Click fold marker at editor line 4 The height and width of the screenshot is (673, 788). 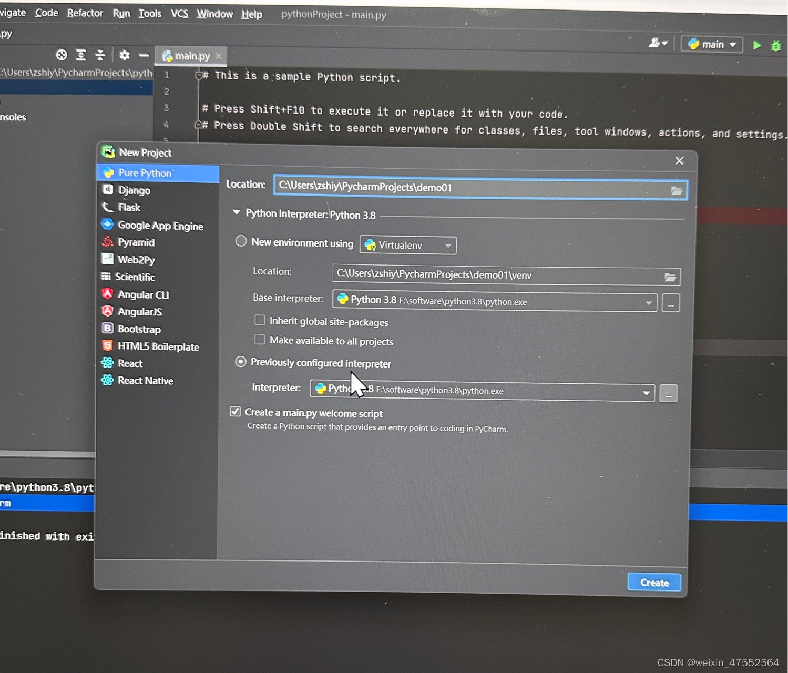[x=199, y=125]
